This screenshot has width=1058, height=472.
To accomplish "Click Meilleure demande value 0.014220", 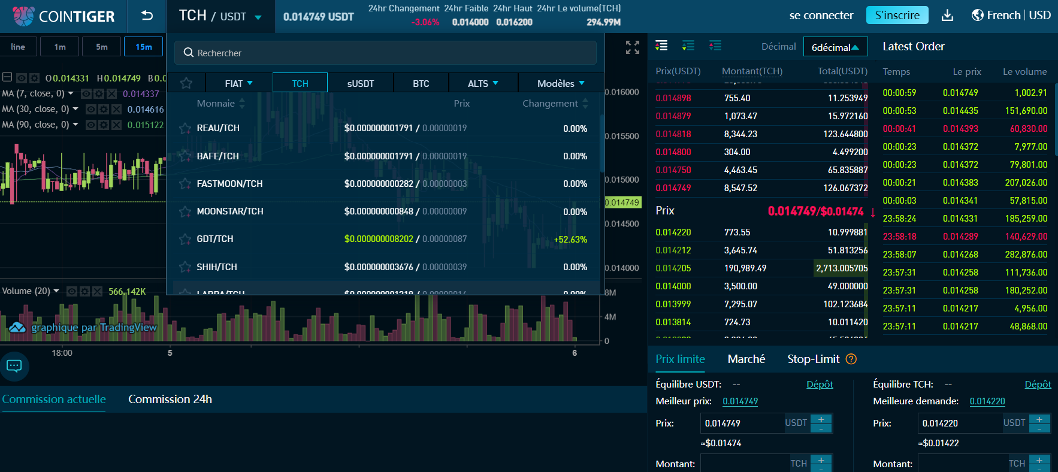I will pyautogui.click(x=987, y=401).
